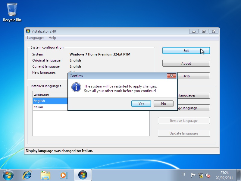Close the Confirm dialog with red X
This screenshot has height=181, width=241.
171,76
